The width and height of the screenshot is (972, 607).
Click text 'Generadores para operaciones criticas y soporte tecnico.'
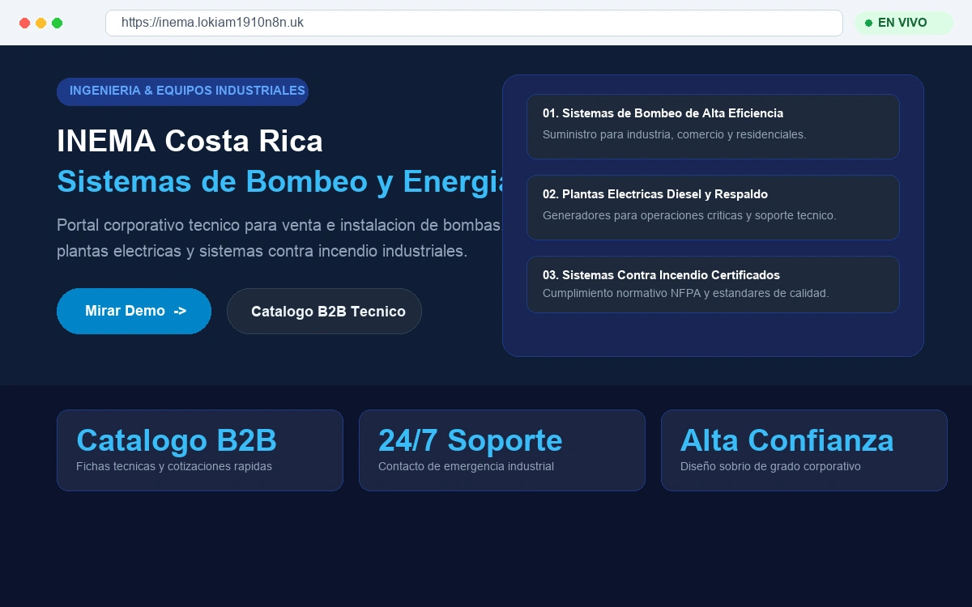tap(689, 215)
